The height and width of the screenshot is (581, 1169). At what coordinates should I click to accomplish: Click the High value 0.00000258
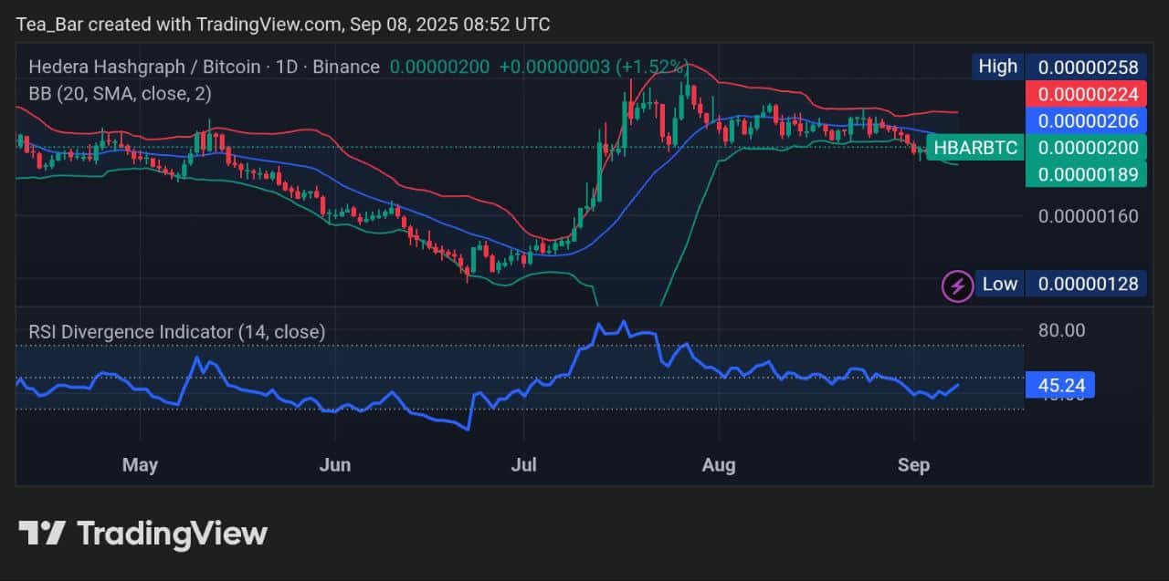pos(1086,66)
